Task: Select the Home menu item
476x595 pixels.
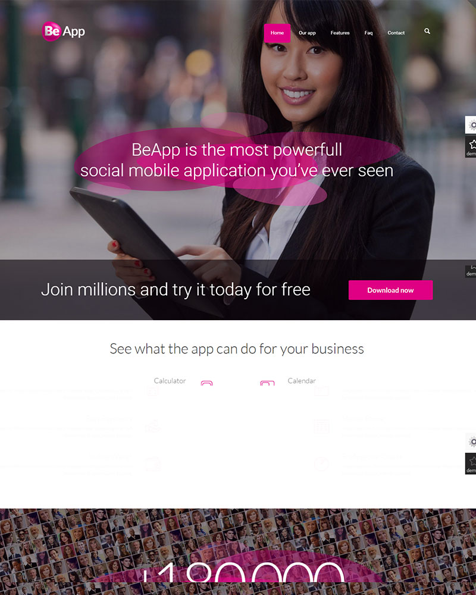Action: pos(277,33)
